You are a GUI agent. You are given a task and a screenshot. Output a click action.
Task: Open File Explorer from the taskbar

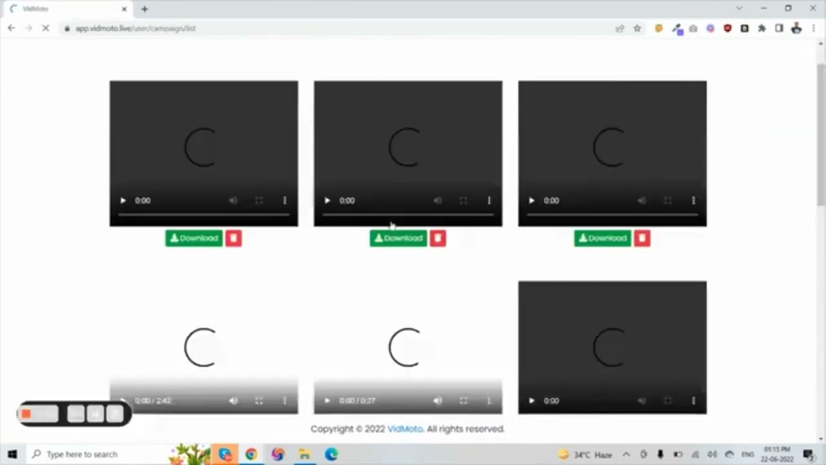(305, 454)
